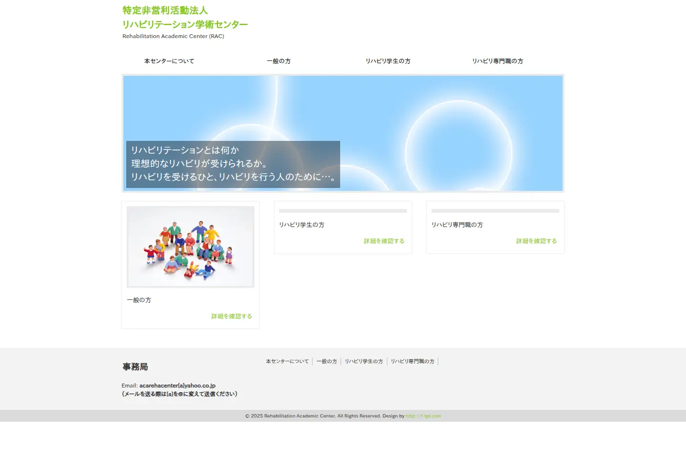The width and height of the screenshot is (686, 476).
Task: Click the site title リハビリテーション学術センター
Action: pos(185,24)
